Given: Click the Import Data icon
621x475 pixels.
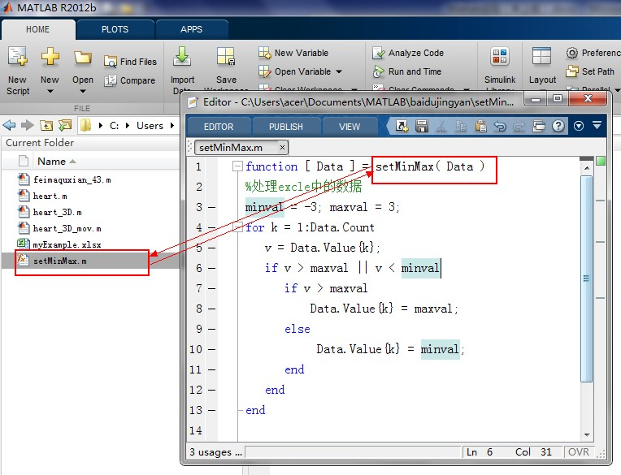Looking at the screenshot, I should [182, 56].
